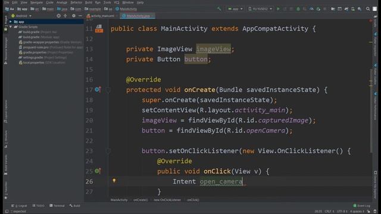Toggle the Project side tool window tab
The image size is (381, 214).
tap(6, 23)
